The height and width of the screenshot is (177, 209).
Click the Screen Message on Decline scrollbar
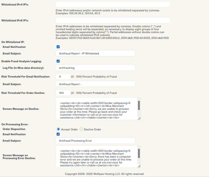click(x=139, y=106)
